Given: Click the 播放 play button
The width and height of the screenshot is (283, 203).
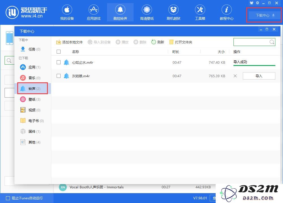Looking at the screenshot, I should pyautogui.click(x=122, y=42).
